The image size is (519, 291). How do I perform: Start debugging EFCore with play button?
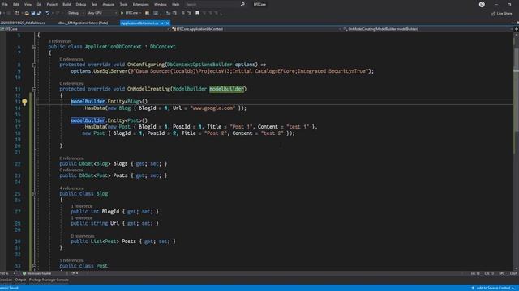[129, 13]
